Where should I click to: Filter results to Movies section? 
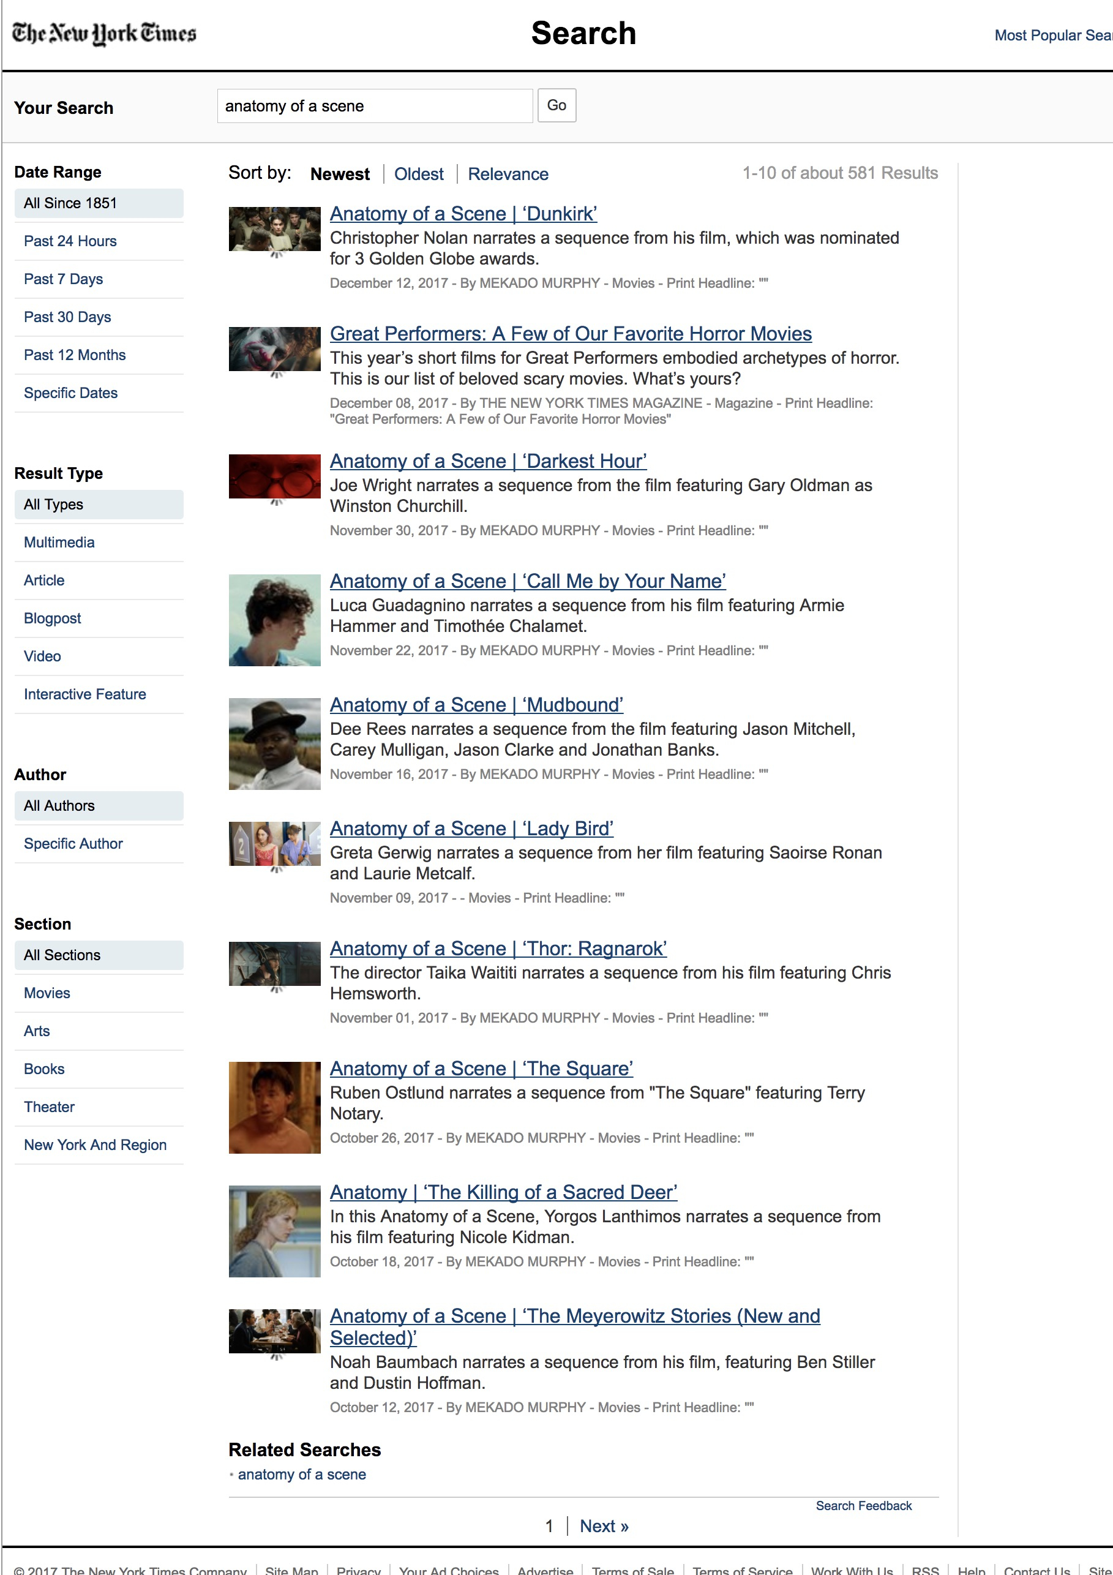click(47, 993)
